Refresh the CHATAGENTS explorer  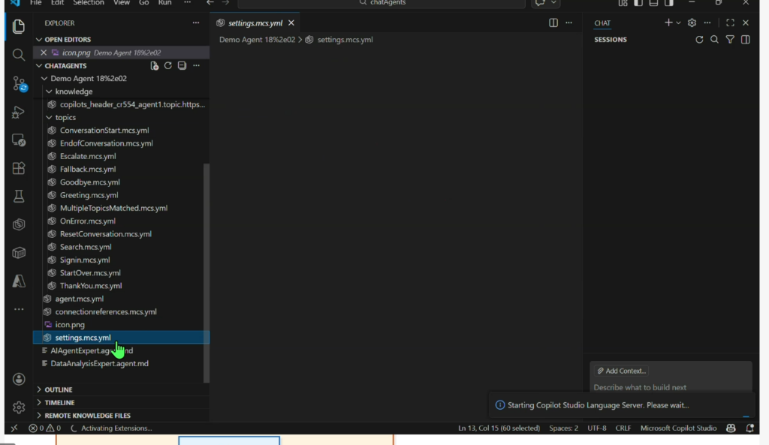click(168, 66)
